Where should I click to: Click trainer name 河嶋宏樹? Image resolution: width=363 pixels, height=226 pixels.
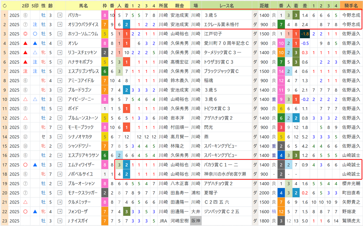[180, 221]
